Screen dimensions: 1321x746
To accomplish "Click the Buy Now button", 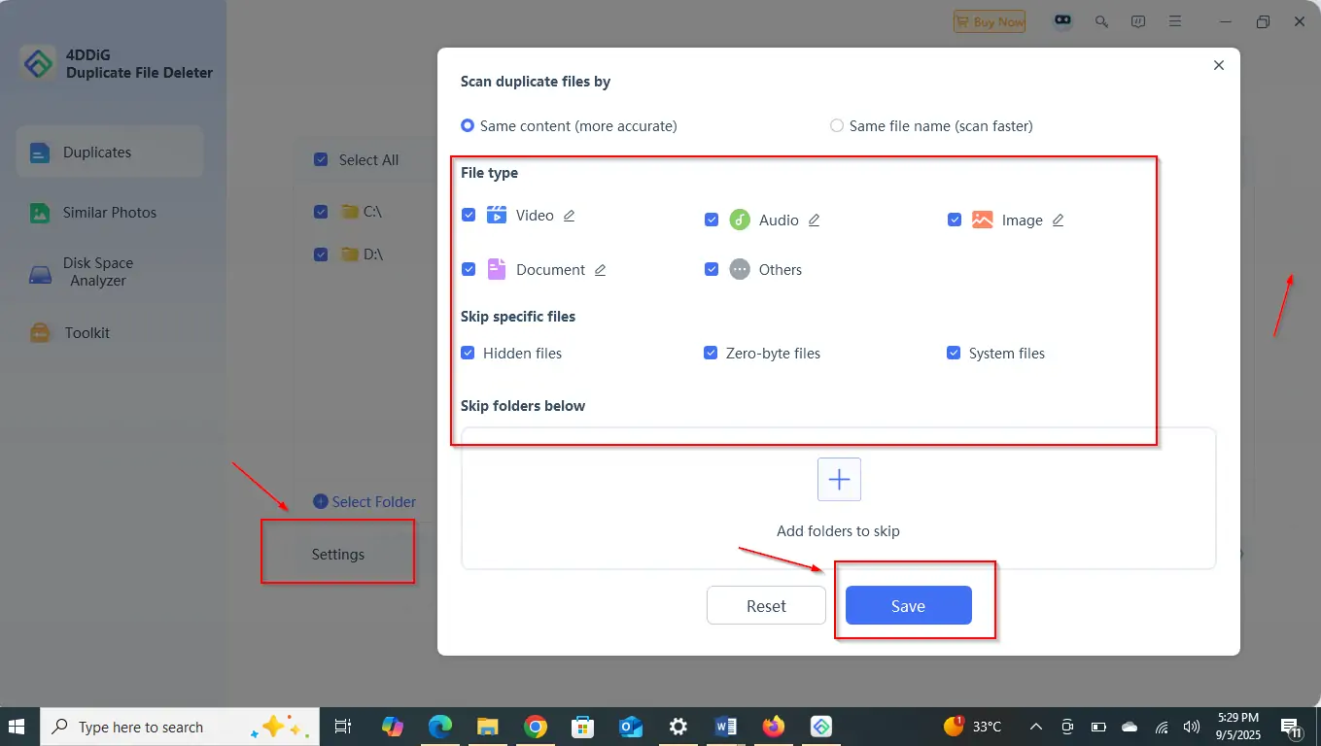I will (x=990, y=21).
